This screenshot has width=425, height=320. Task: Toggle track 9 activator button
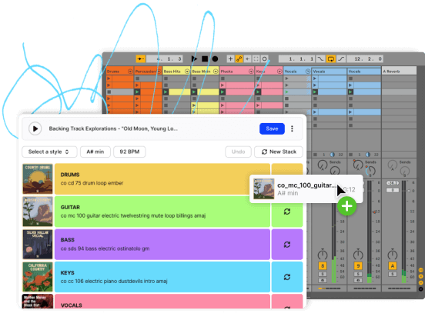point(358,266)
